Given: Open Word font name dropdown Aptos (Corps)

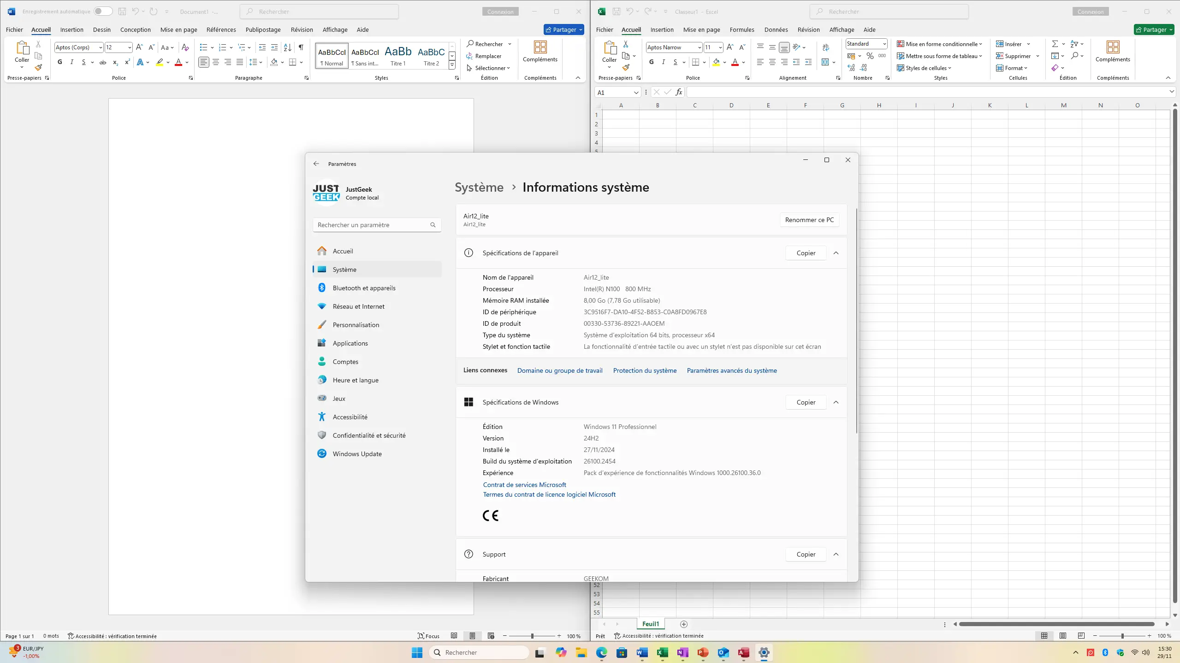Looking at the screenshot, I should pos(101,47).
